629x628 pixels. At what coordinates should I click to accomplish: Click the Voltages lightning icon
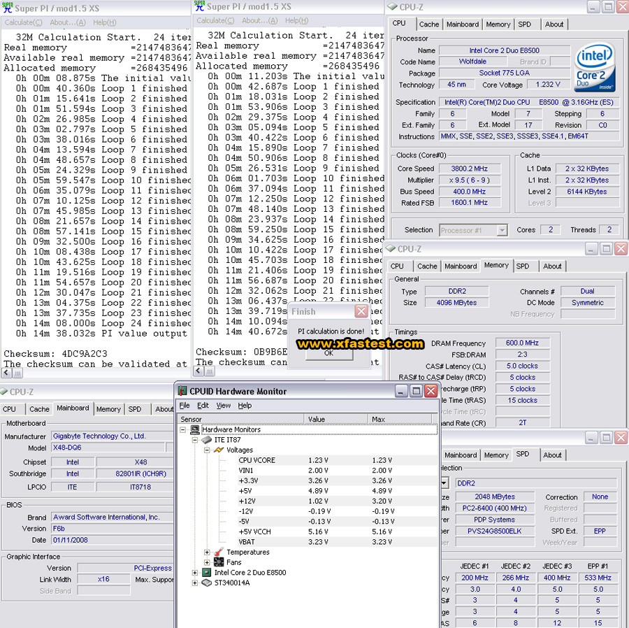[219, 450]
